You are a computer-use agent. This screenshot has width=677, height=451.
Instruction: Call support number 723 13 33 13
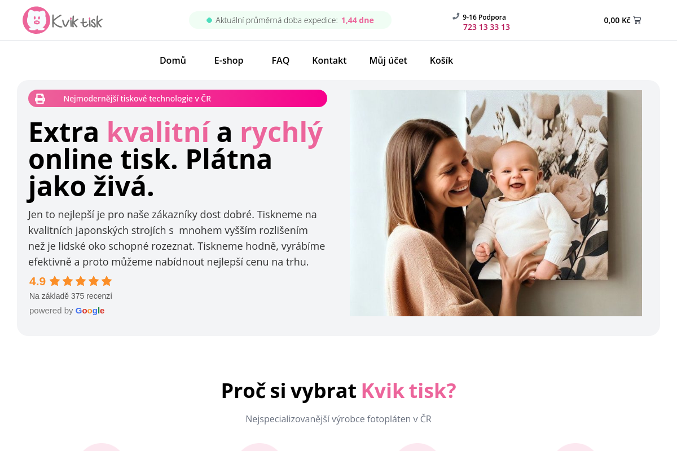tap(486, 27)
